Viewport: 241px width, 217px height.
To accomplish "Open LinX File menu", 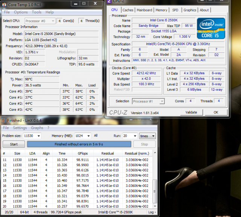I will (x=6, y=128).
